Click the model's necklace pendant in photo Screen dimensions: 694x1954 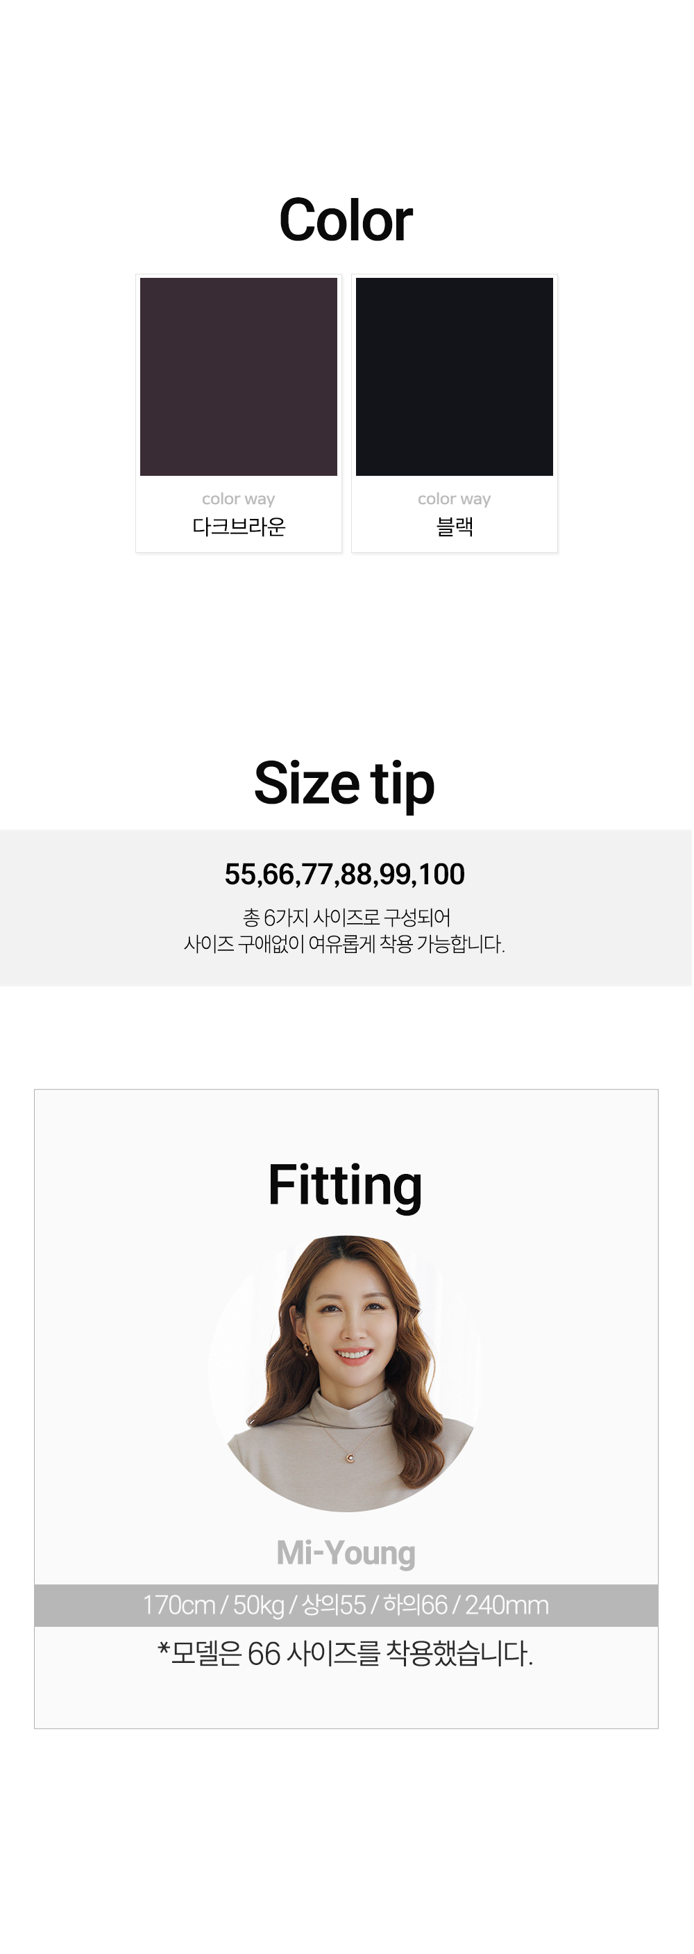point(350,1458)
